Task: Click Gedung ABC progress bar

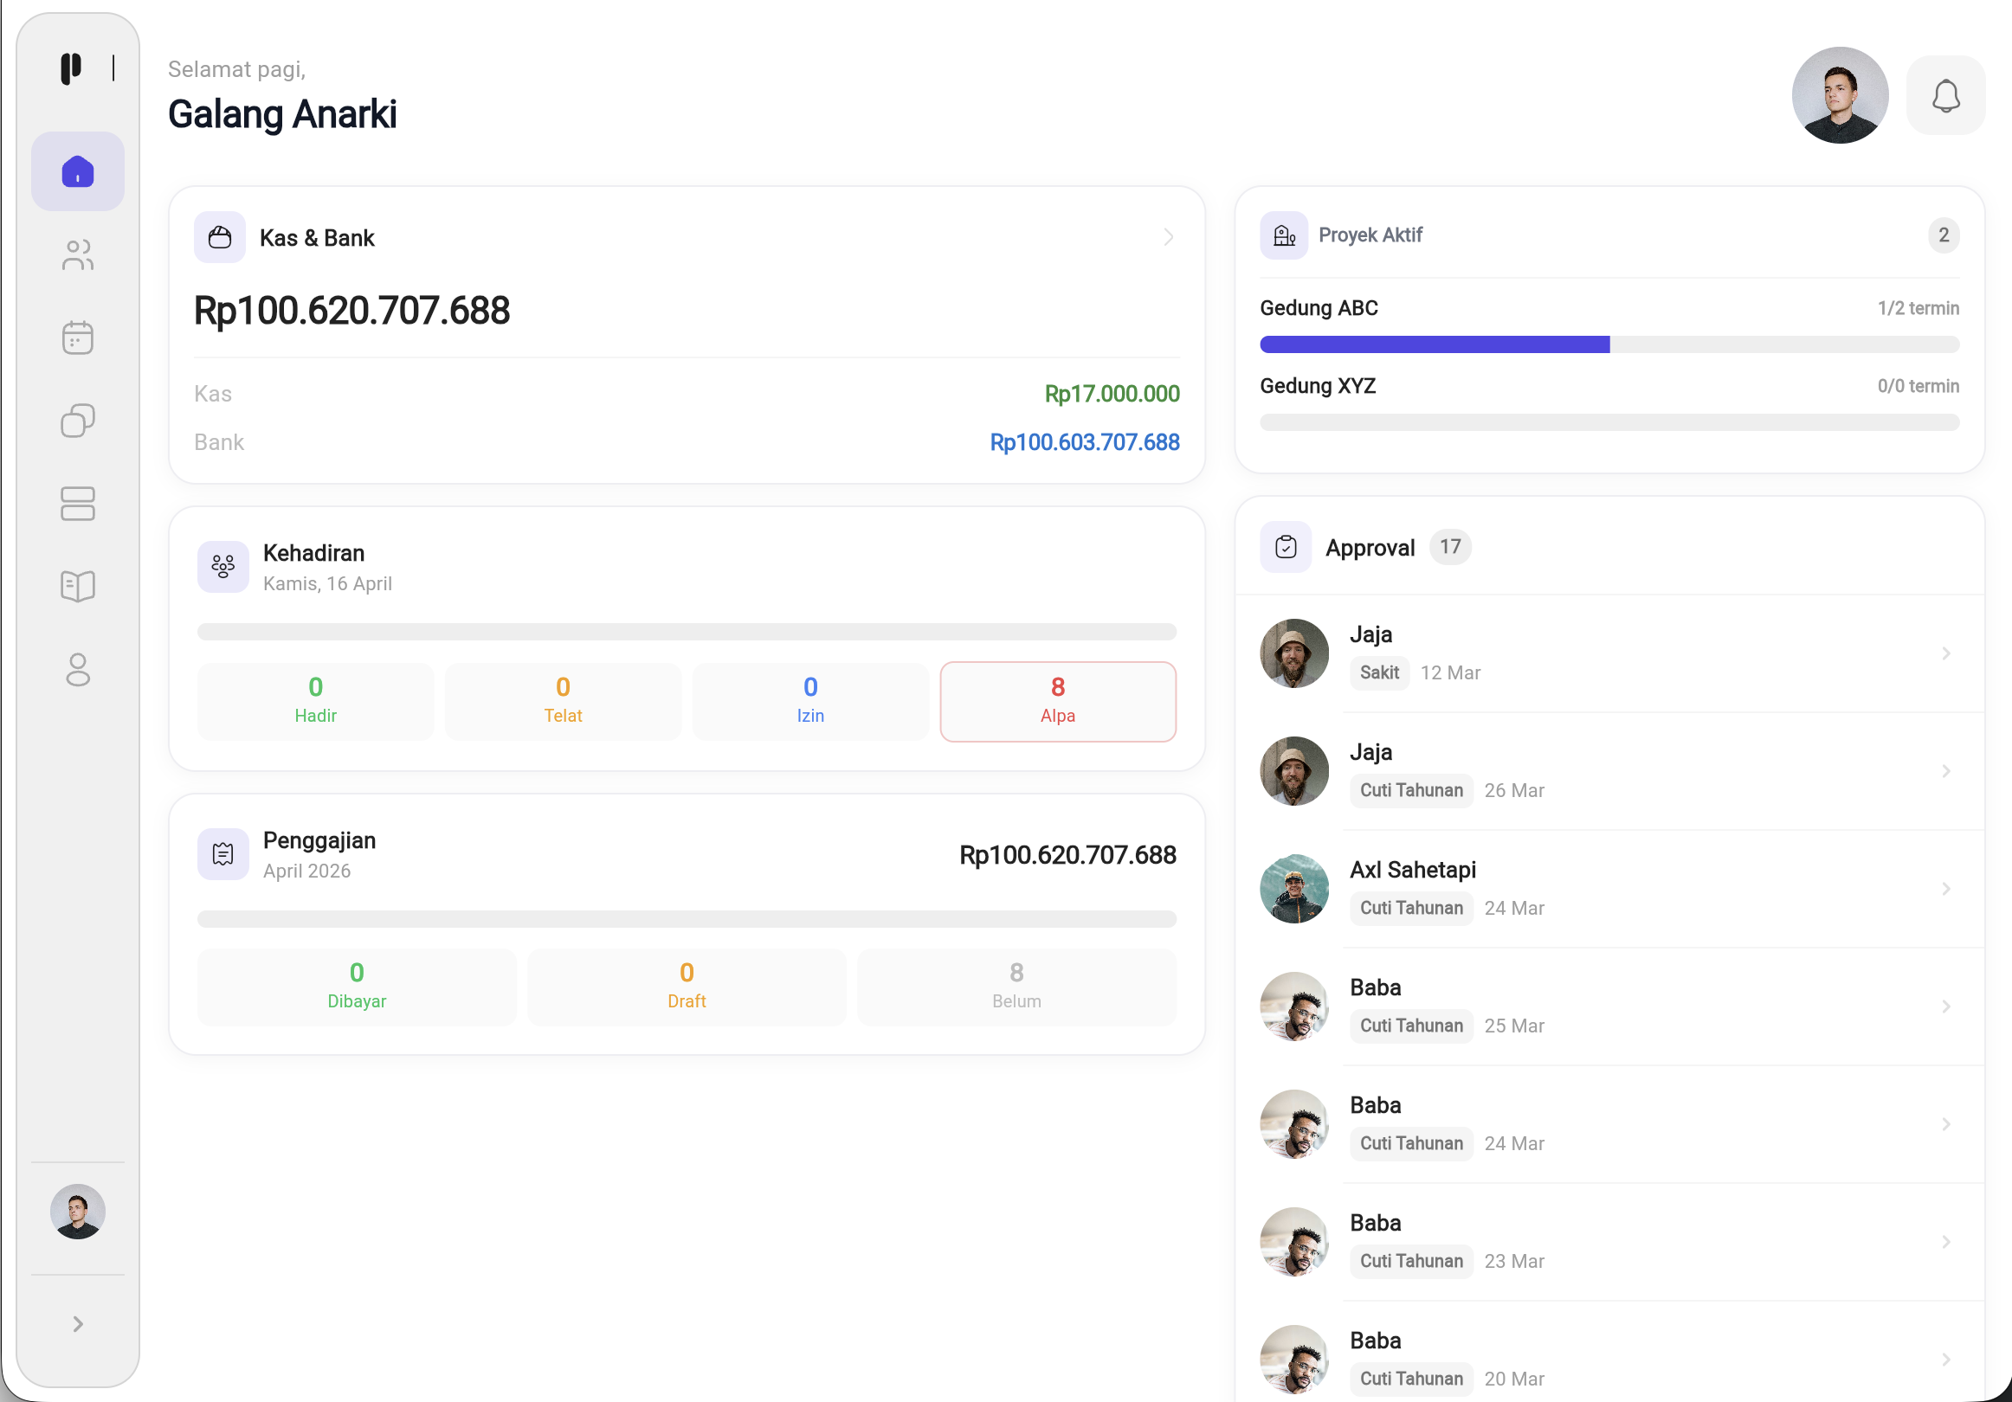Action: pos(1609,344)
